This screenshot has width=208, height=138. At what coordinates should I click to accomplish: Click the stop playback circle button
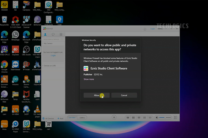tap(114, 118)
